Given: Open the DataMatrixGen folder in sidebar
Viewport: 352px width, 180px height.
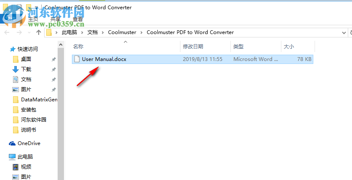Looking at the screenshot, I should click(39, 99).
